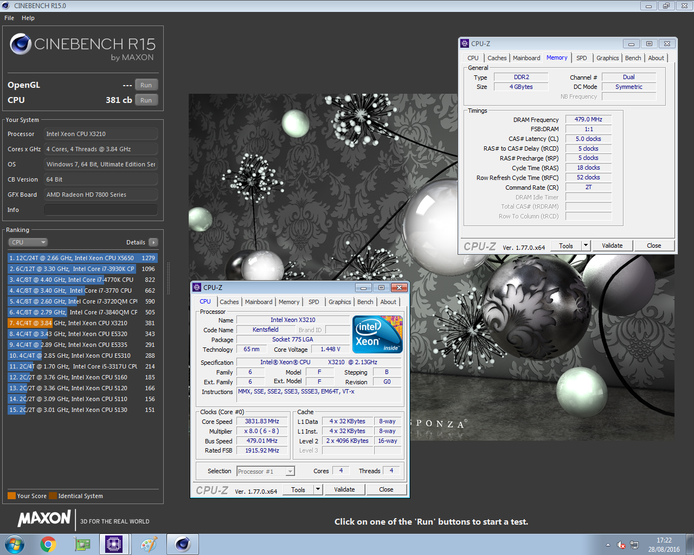Click Tools button in Memory window
This screenshot has height=555, width=694.
click(x=566, y=246)
